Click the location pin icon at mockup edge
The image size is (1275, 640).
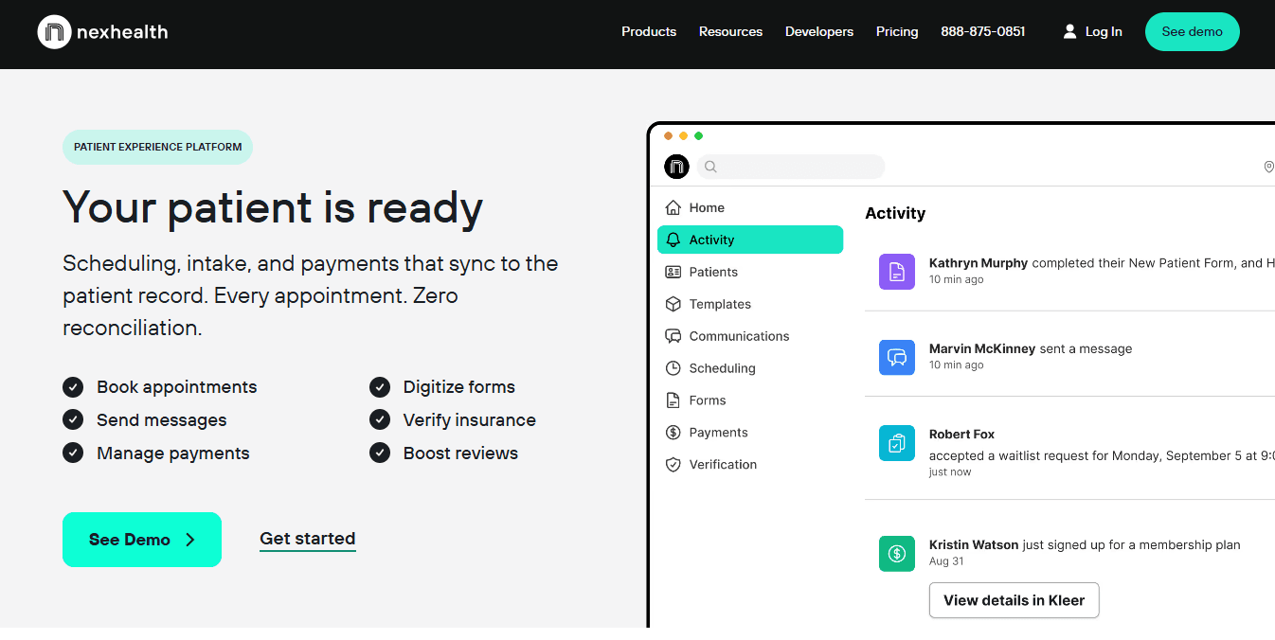(1269, 167)
